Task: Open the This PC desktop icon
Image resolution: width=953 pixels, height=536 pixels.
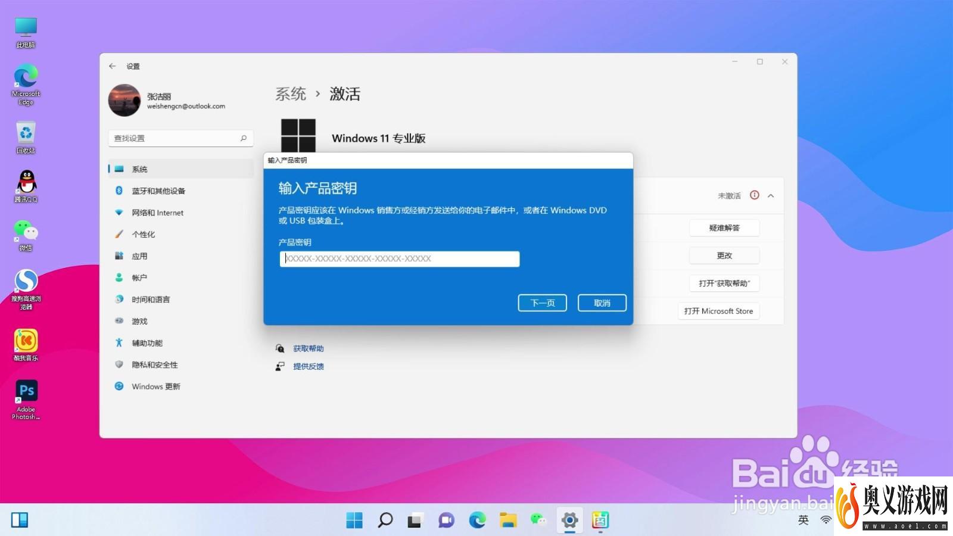Action: tap(26, 32)
